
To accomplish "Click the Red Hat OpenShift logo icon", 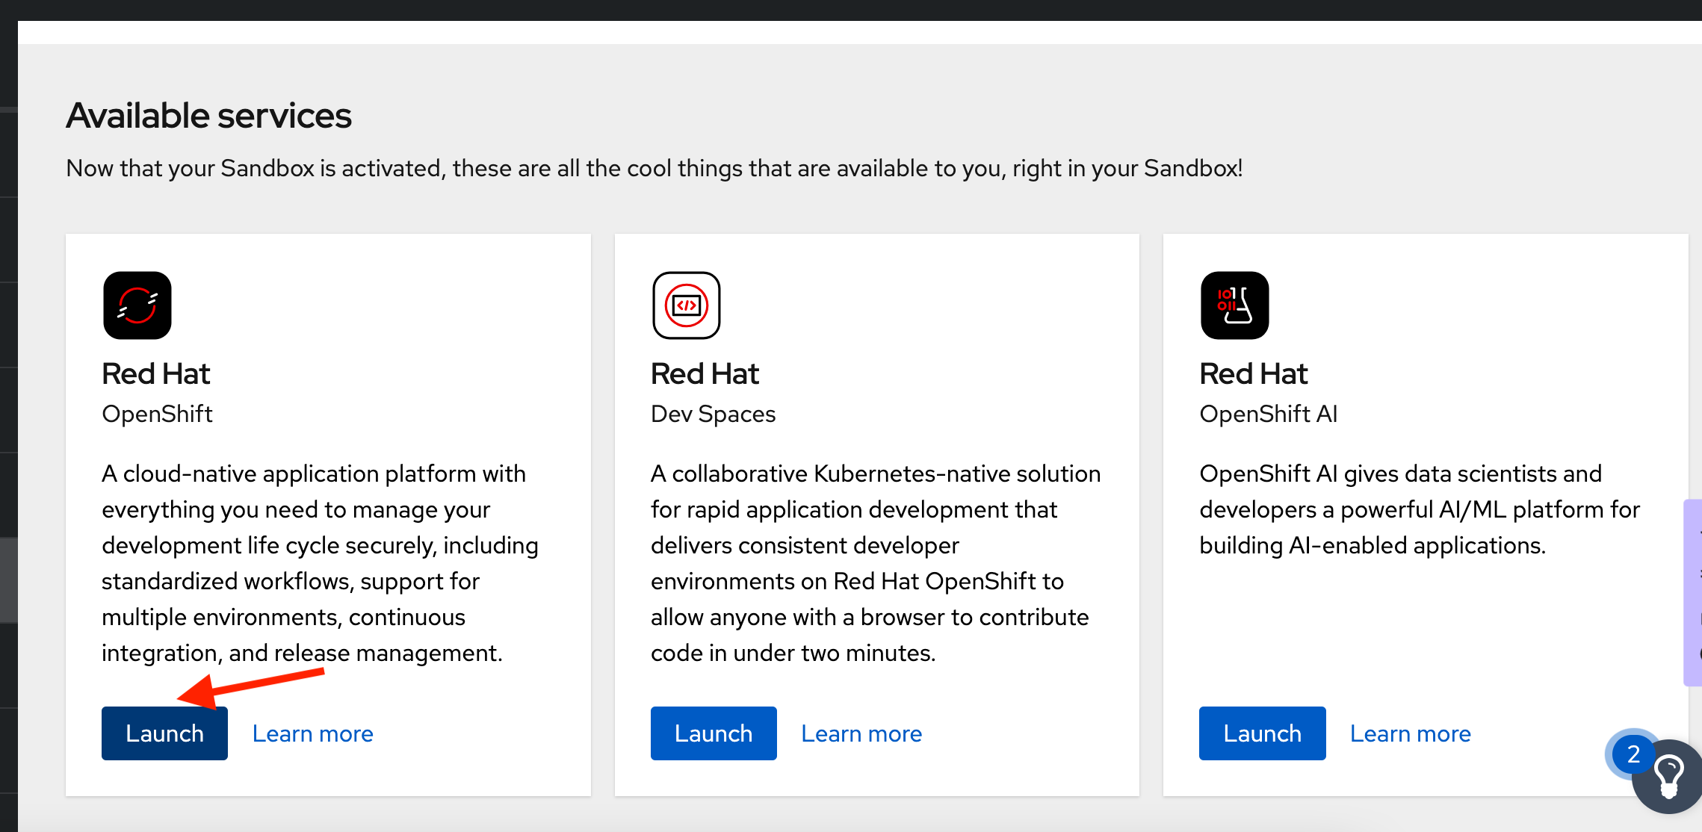I will pos(137,305).
